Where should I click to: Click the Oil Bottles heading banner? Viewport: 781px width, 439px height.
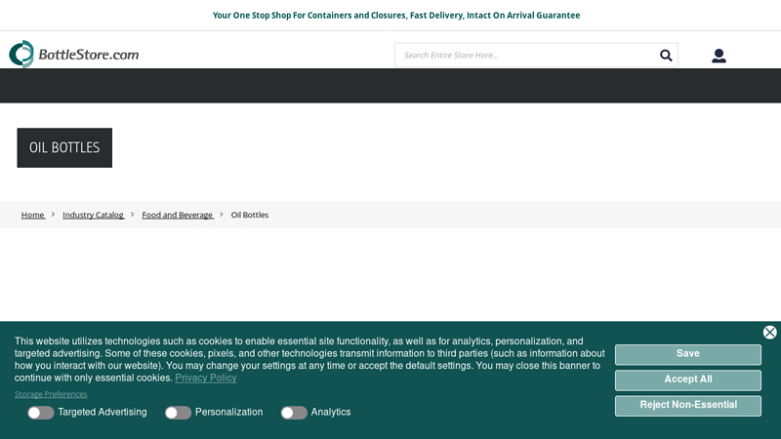click(64, 147)
